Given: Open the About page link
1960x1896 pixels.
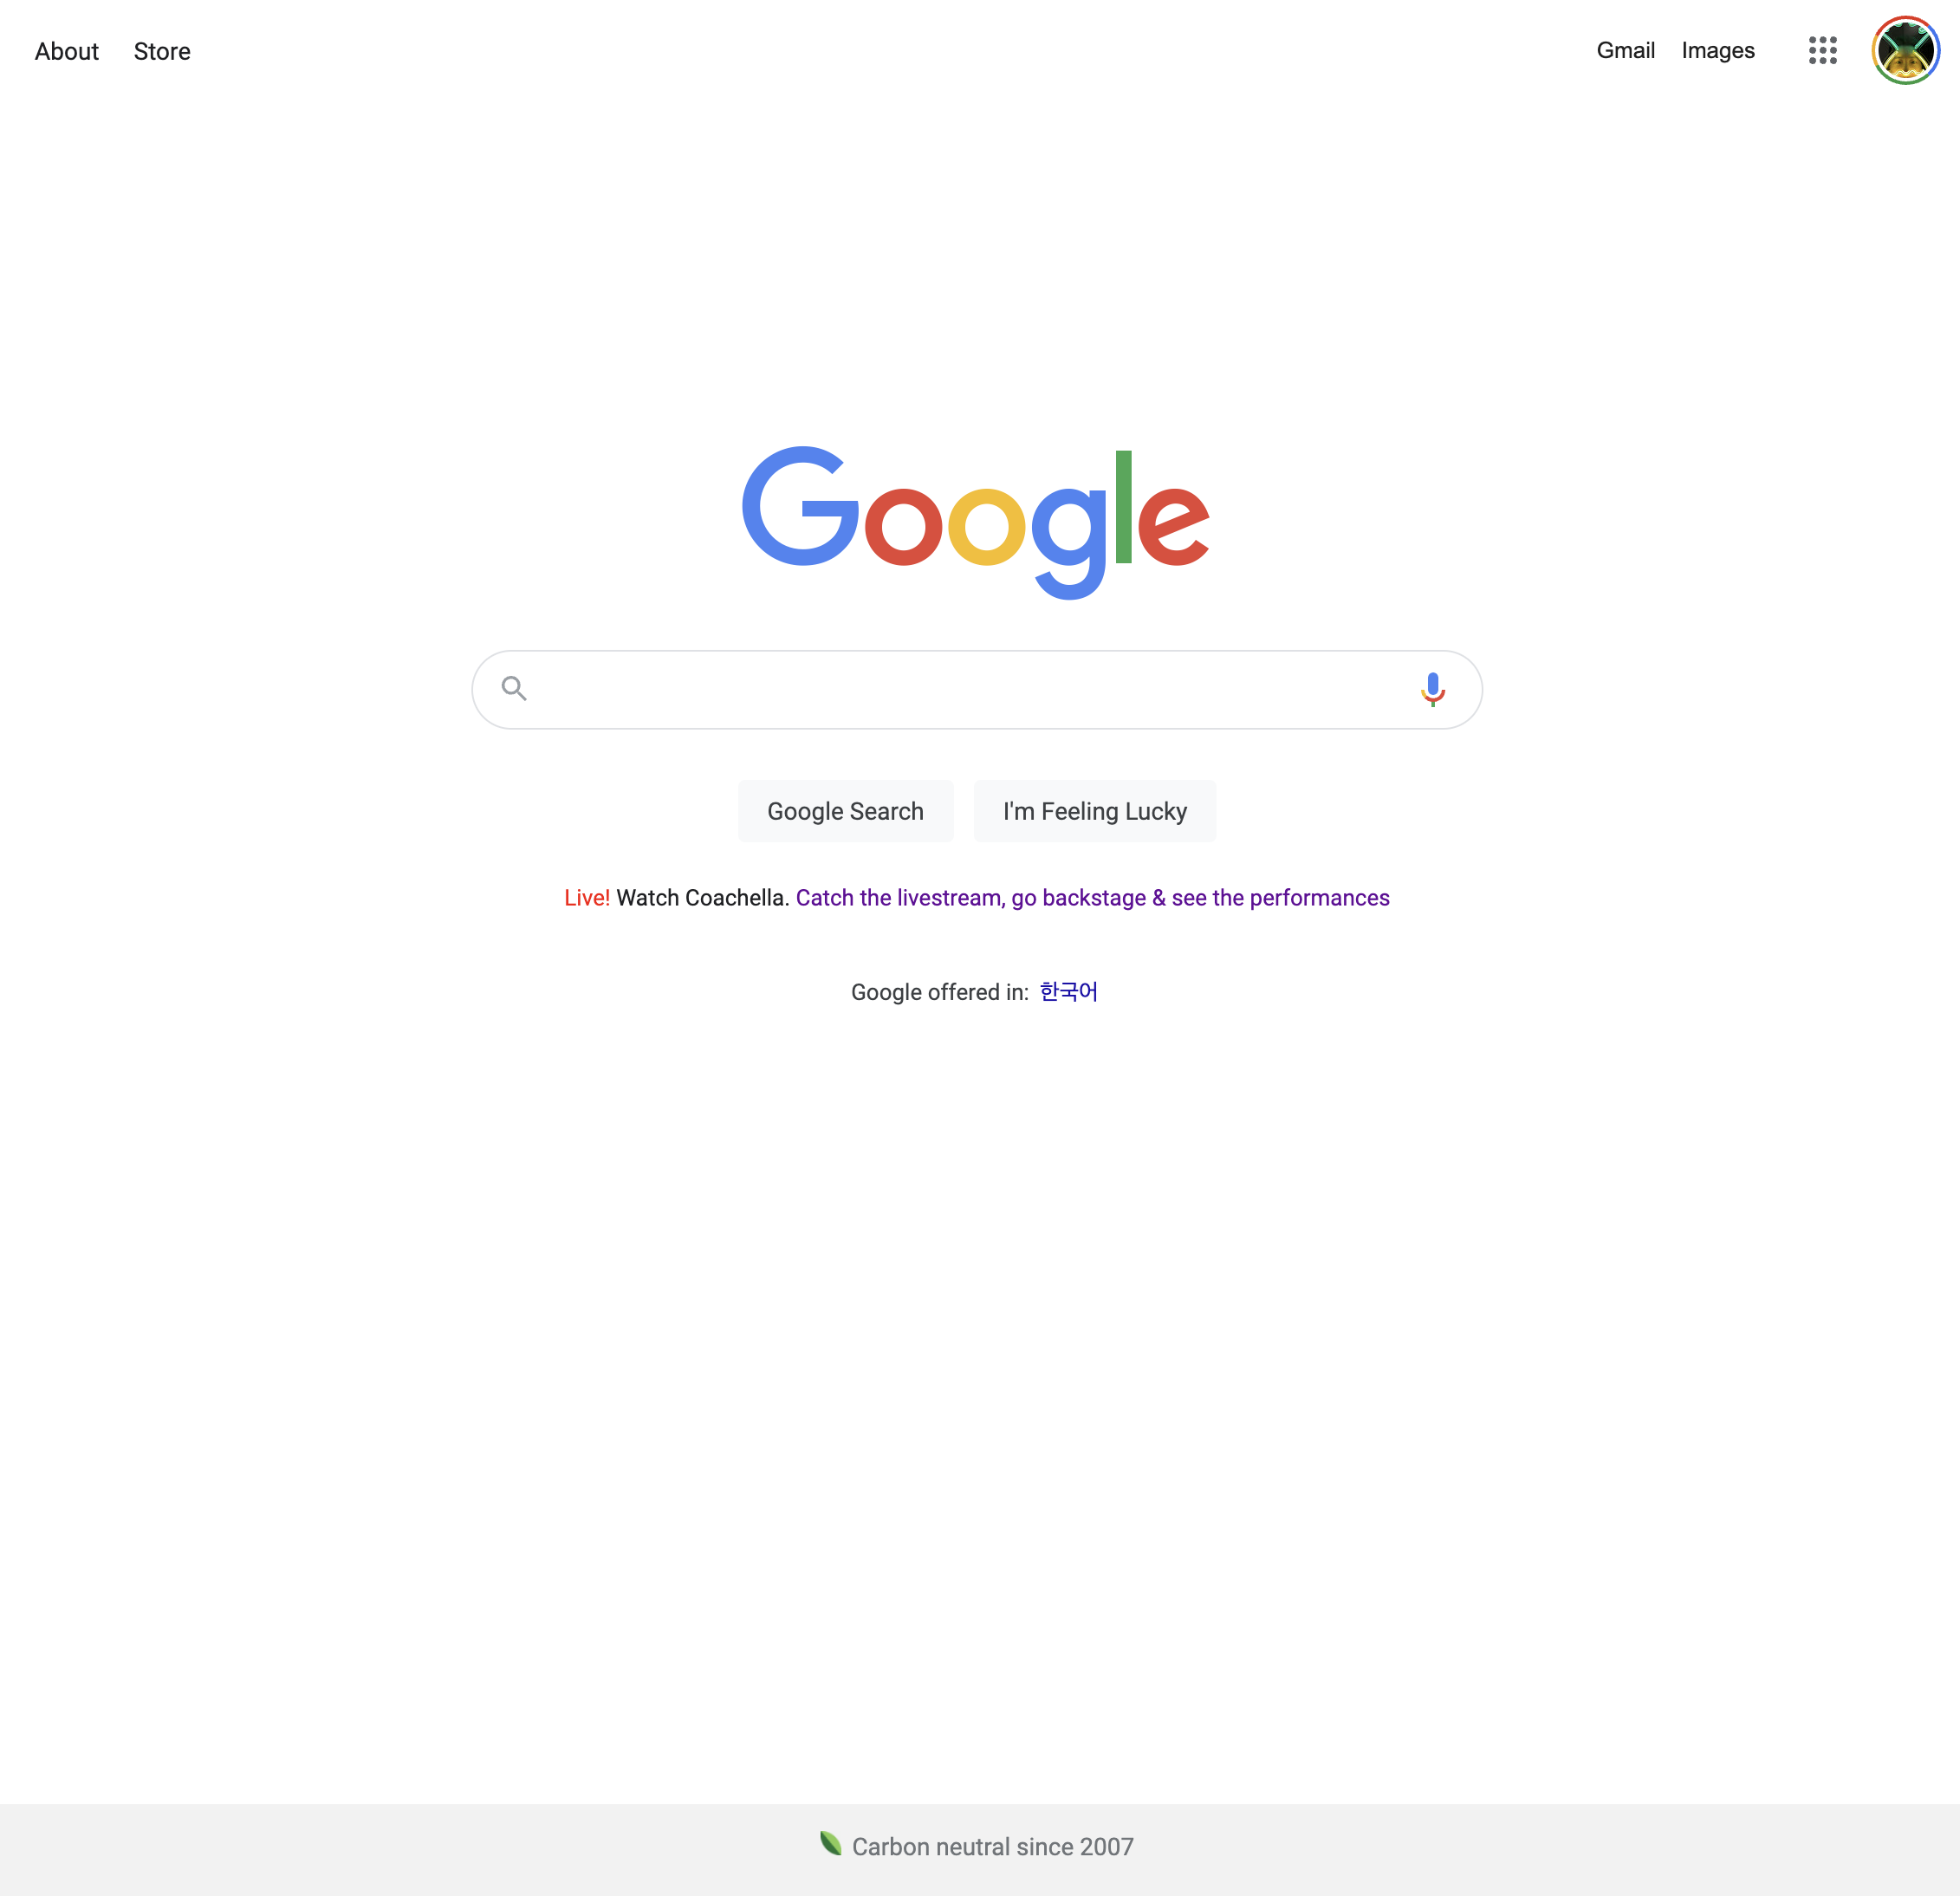Looking at the screenshot, I should click(x=67, y=51).
